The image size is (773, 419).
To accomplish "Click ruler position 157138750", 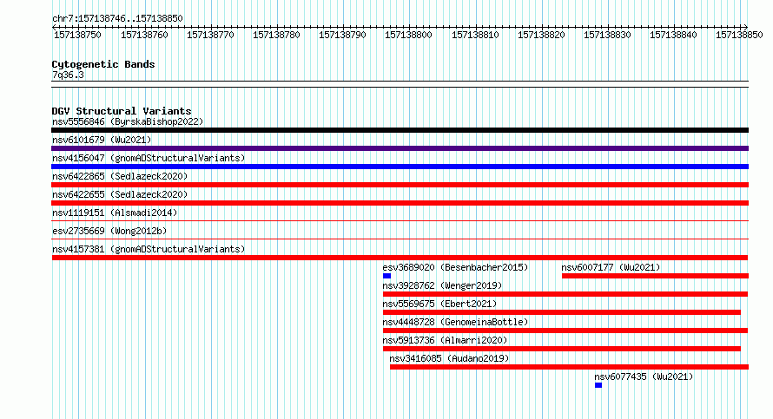I will click(77, 35).
